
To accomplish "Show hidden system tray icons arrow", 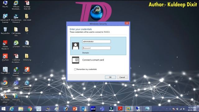I will [170, 109].
